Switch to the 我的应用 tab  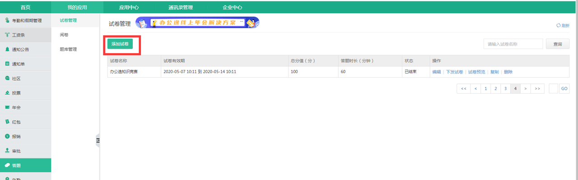click(77, 7)
